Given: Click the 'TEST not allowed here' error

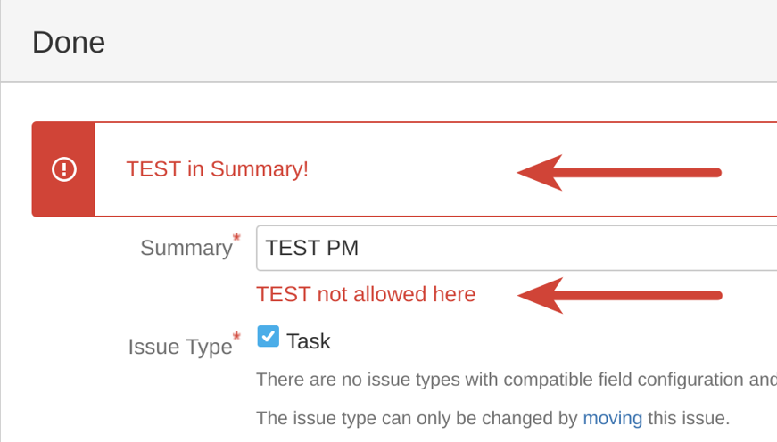Looking at the screenshot, I should point(366,294).
